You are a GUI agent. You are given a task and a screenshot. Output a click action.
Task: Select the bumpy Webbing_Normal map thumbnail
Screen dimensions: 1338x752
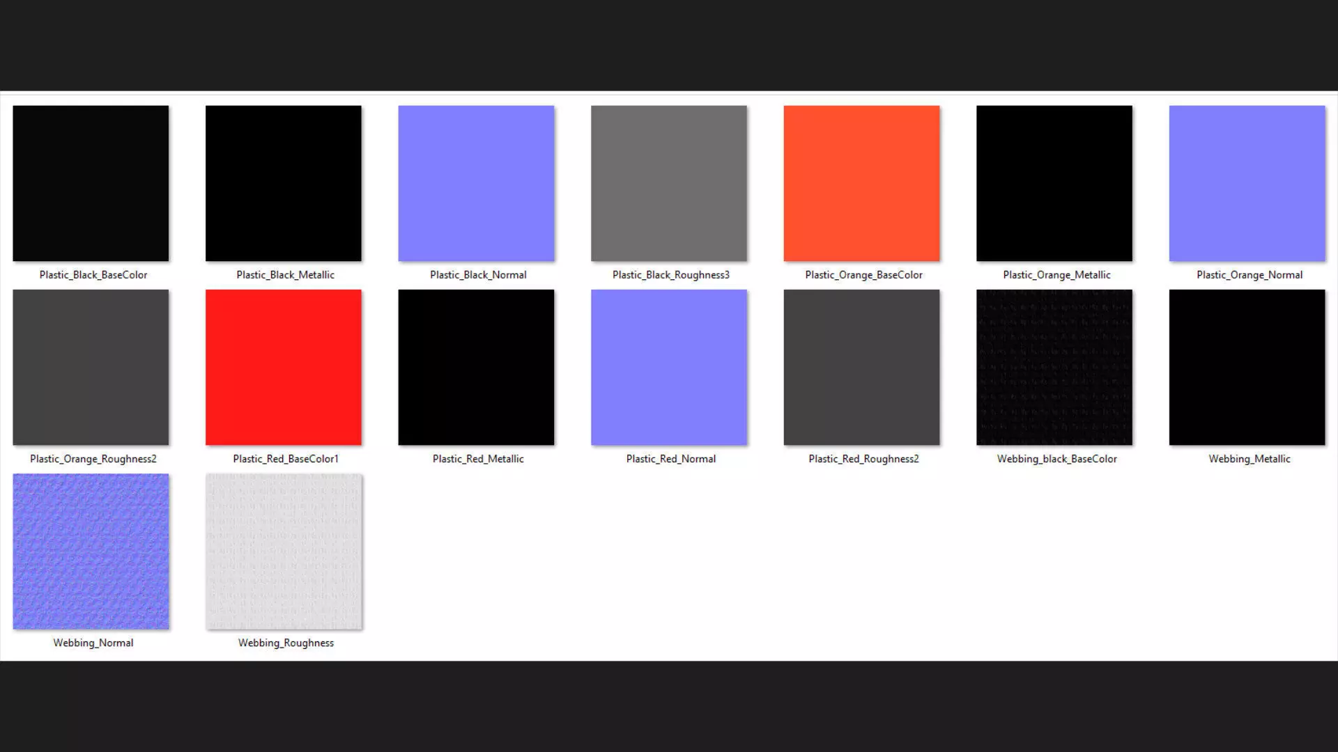[x=91, y=551]
